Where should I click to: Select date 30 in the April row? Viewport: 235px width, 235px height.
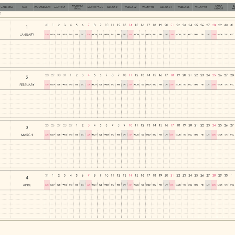coord(226,175)
